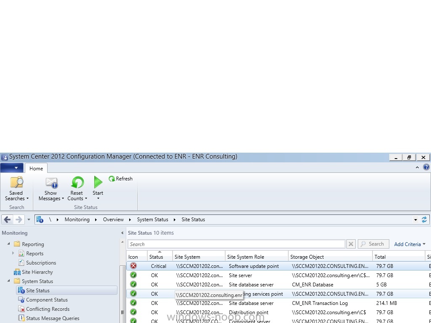Sort by the Site System column header
The width and height of the screenshot is (431, 323).
[x=199, y=257]
